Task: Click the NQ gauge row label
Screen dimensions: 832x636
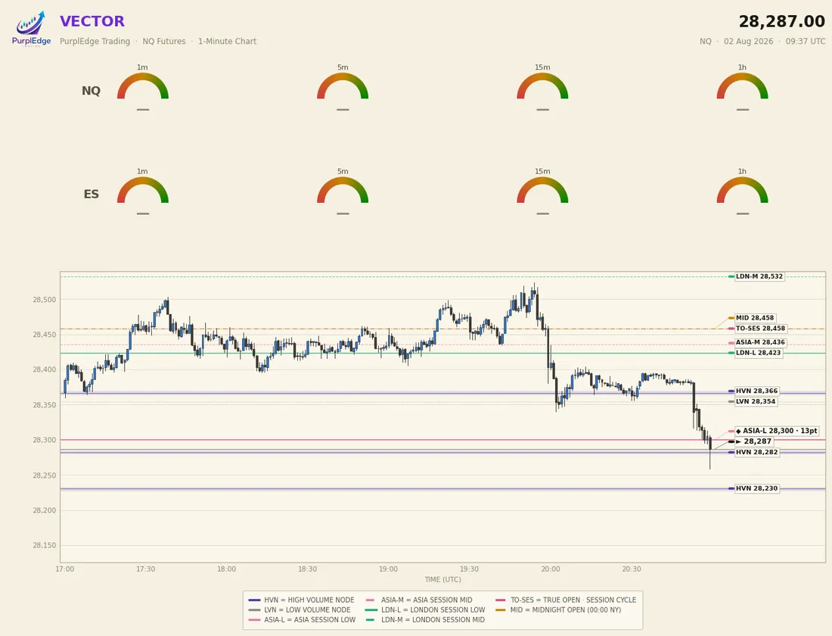Action: 91,91
